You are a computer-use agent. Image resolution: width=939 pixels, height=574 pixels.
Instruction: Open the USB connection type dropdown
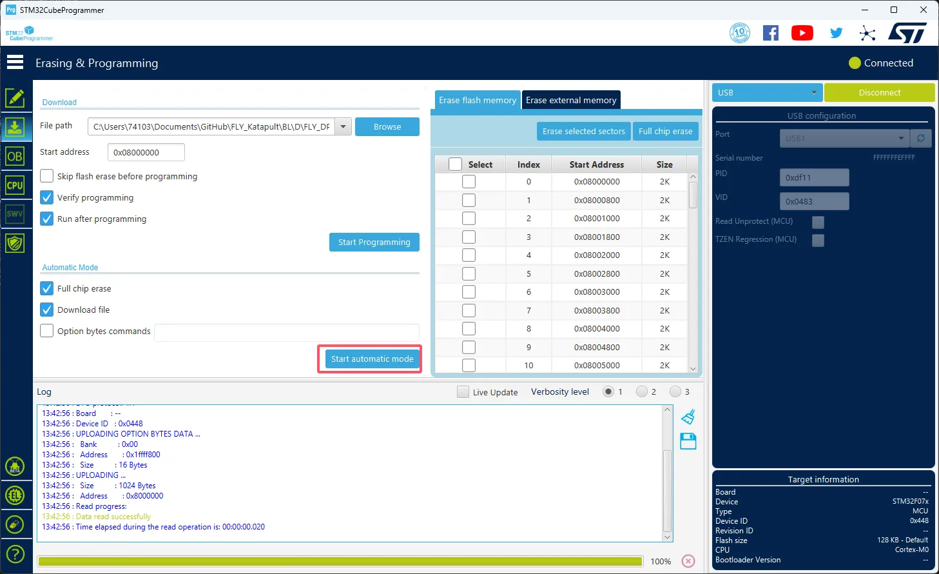click(x=767, y=92)
